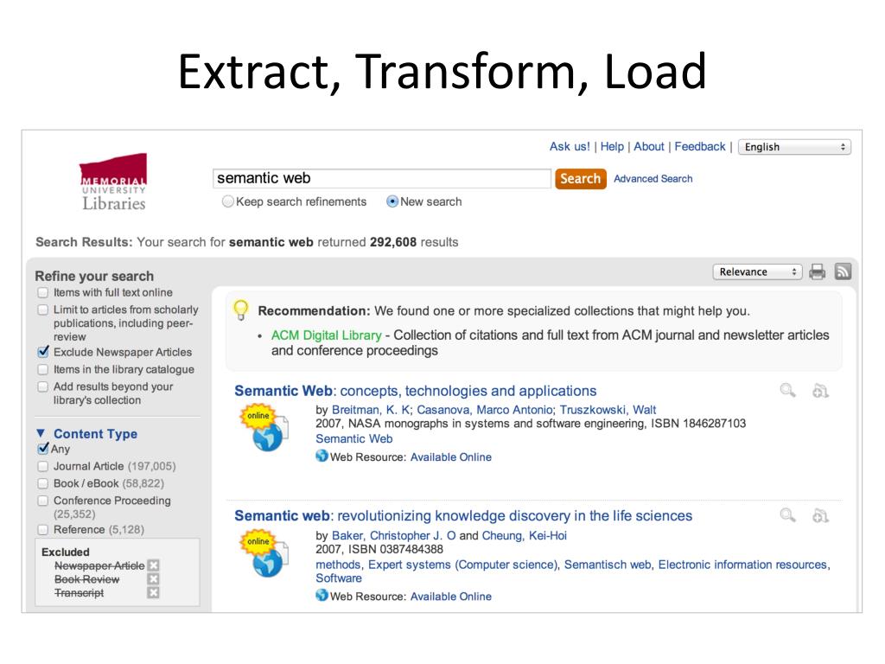The width and height of the screenshot is (885, 664).
Task: Click the orange Search button
Action: point(580,178)
